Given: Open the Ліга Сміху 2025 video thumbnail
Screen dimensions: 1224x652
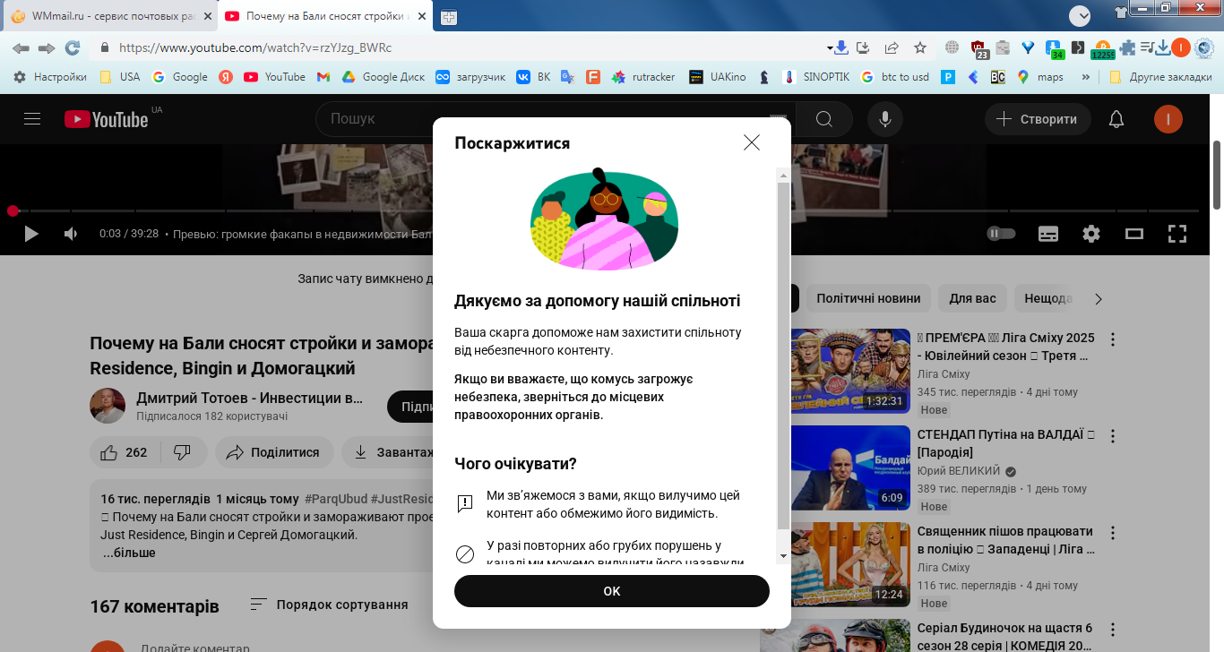Looking at the screenshot, I should (849, 371).
